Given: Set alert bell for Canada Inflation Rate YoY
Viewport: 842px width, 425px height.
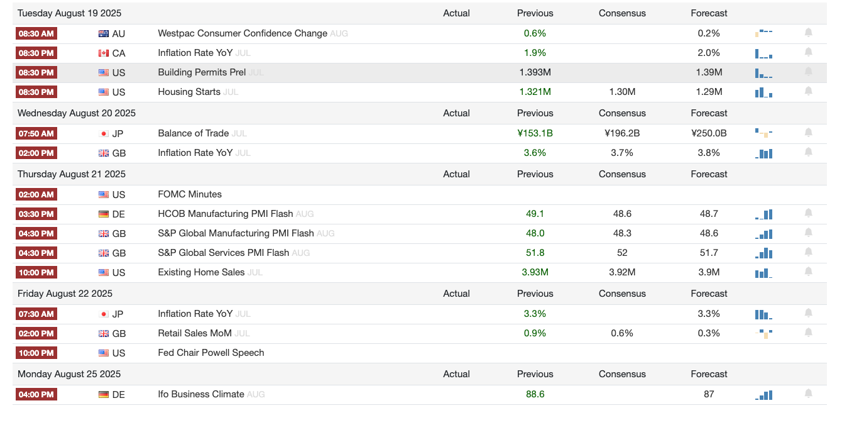Looking at the screenshot, I should coord(808,52).
